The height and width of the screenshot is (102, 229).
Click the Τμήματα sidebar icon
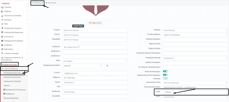[2, 7]
